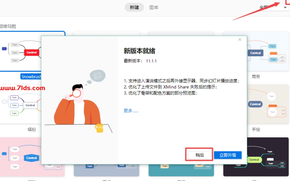Click the 手绘 template label
The width and height of the screenshot is (290, 181).
[256, 129]
